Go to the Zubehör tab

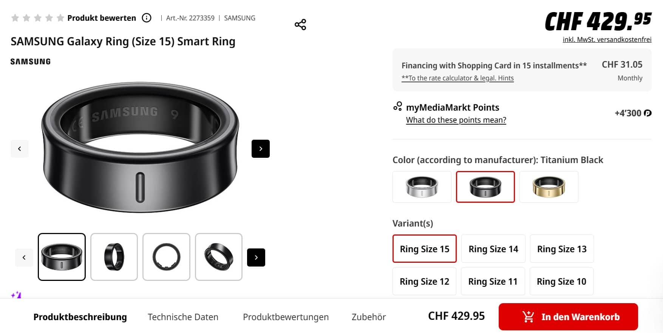point(368,317)
